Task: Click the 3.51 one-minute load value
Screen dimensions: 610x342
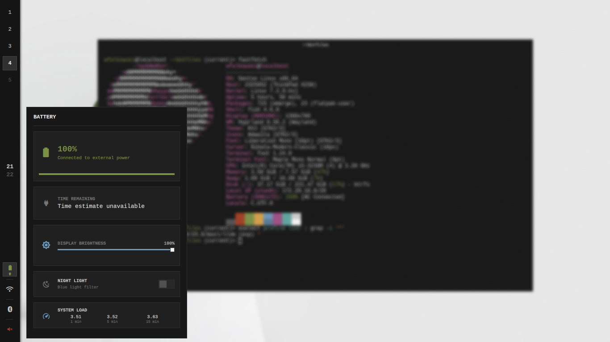Action: click(76, 317)
